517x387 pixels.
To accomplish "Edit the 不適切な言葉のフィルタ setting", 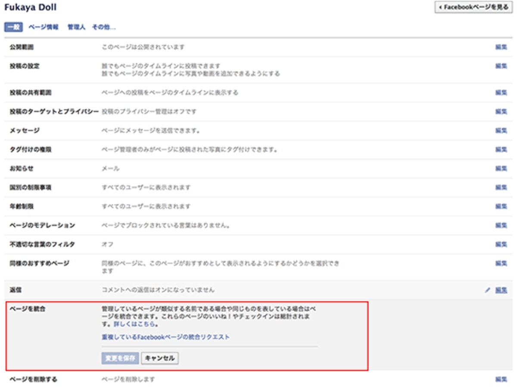I will [x=501, y=245].
